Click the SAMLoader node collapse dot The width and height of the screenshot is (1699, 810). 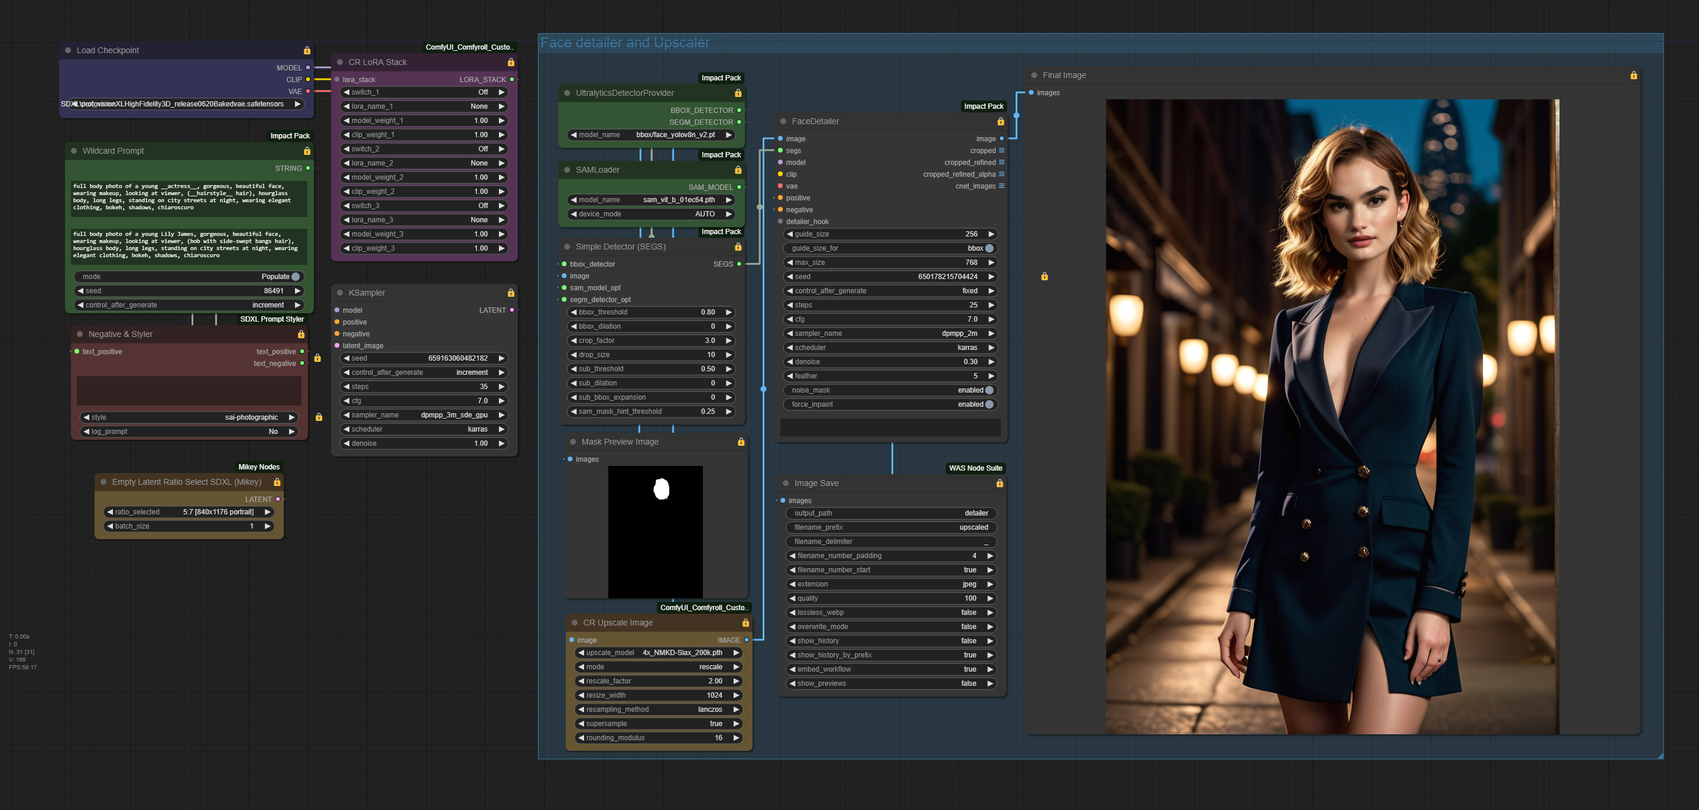(x=567, y=170)
